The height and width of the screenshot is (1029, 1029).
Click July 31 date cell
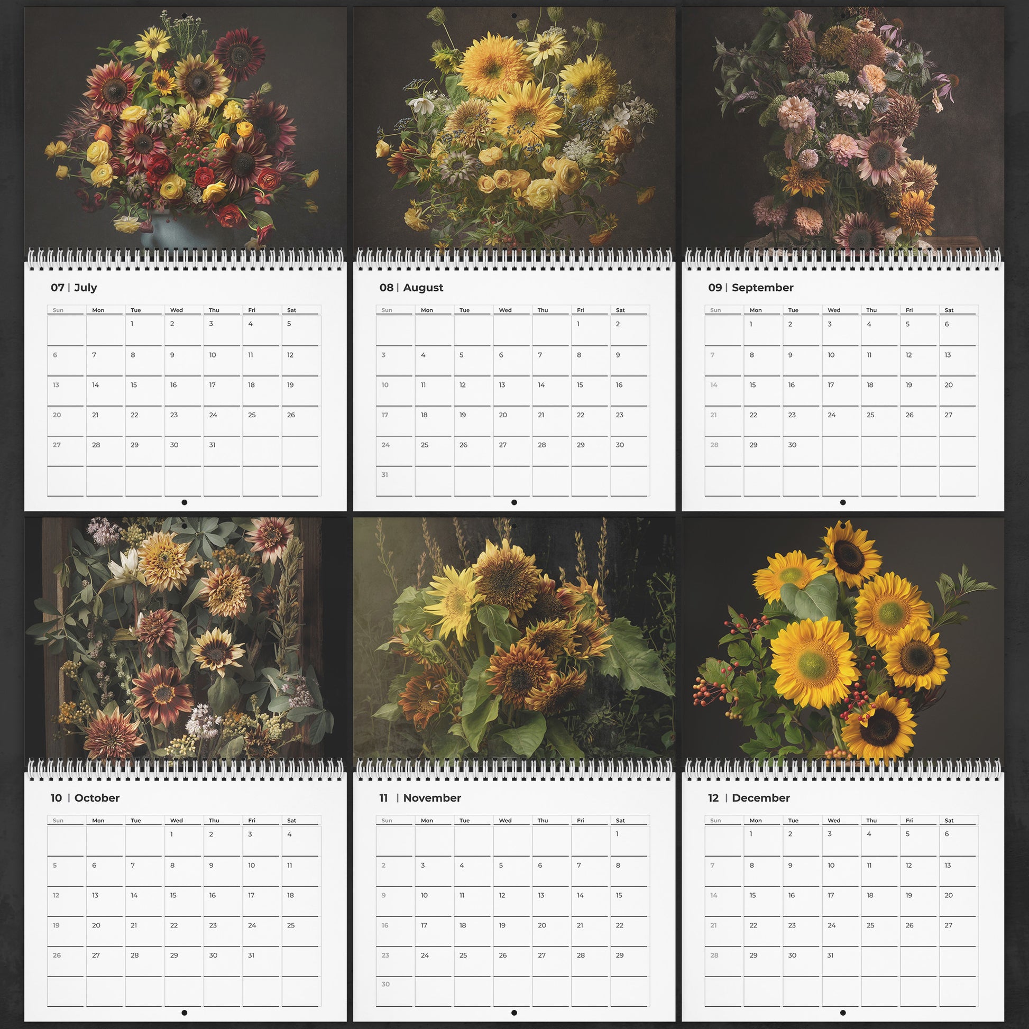coord(222,451)
